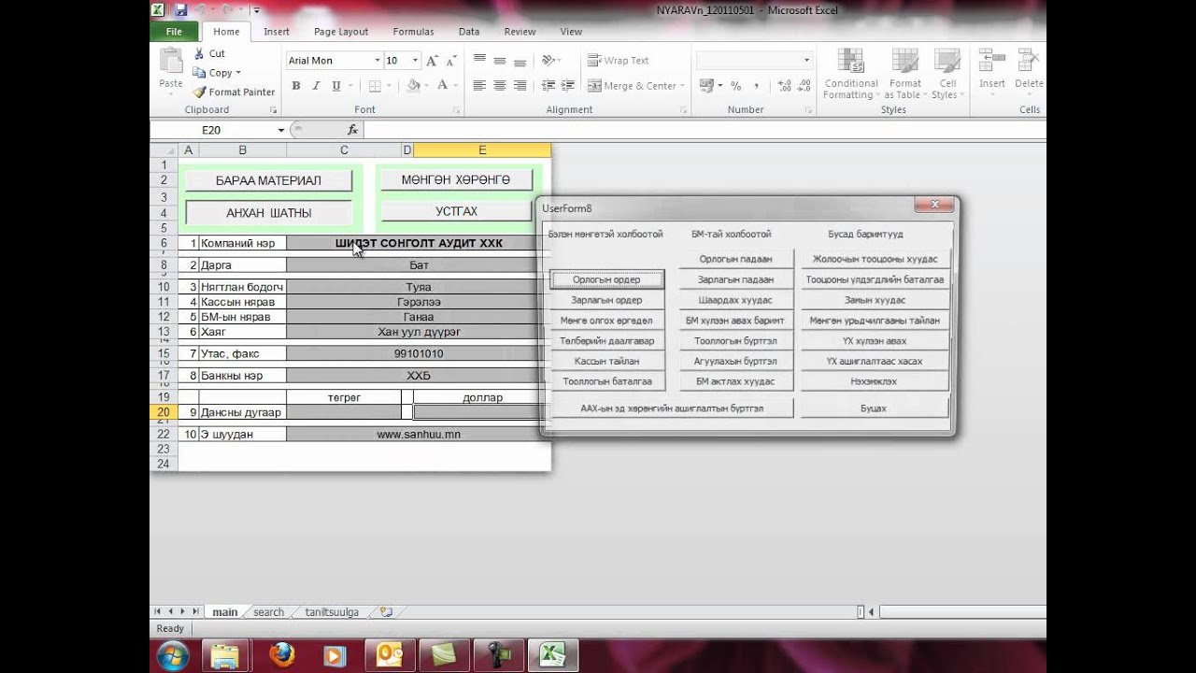
Task: Open the File tab
Action: [174, 31]
